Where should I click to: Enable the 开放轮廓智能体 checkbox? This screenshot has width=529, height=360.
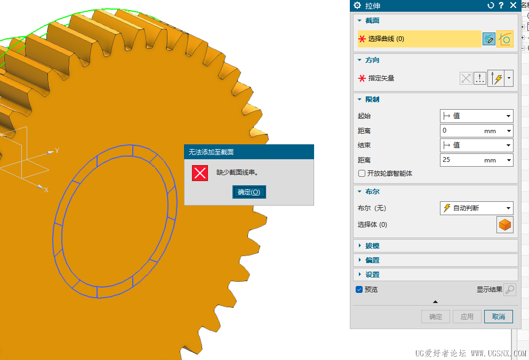[x=362, y=174]
